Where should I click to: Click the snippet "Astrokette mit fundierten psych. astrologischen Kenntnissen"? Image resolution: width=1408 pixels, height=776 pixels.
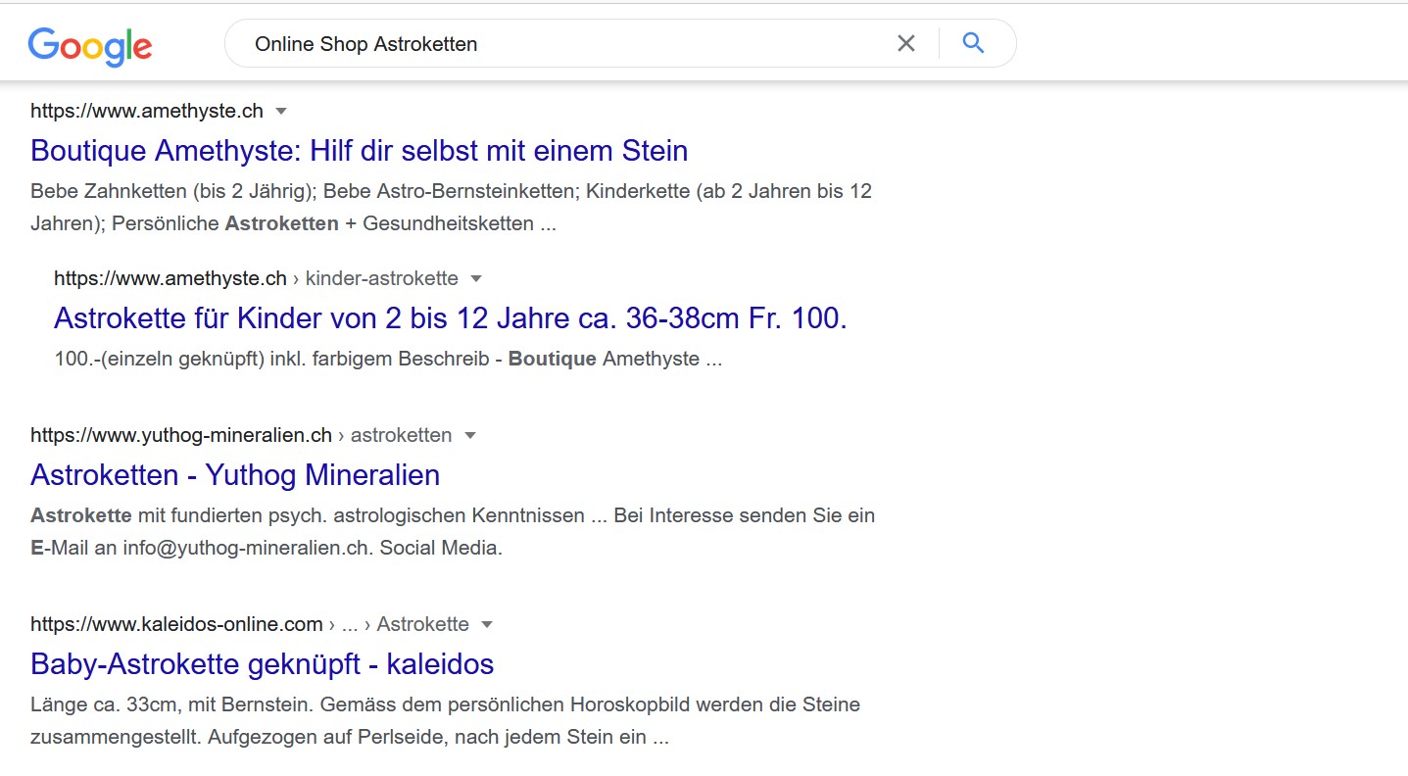coord(453,531)
